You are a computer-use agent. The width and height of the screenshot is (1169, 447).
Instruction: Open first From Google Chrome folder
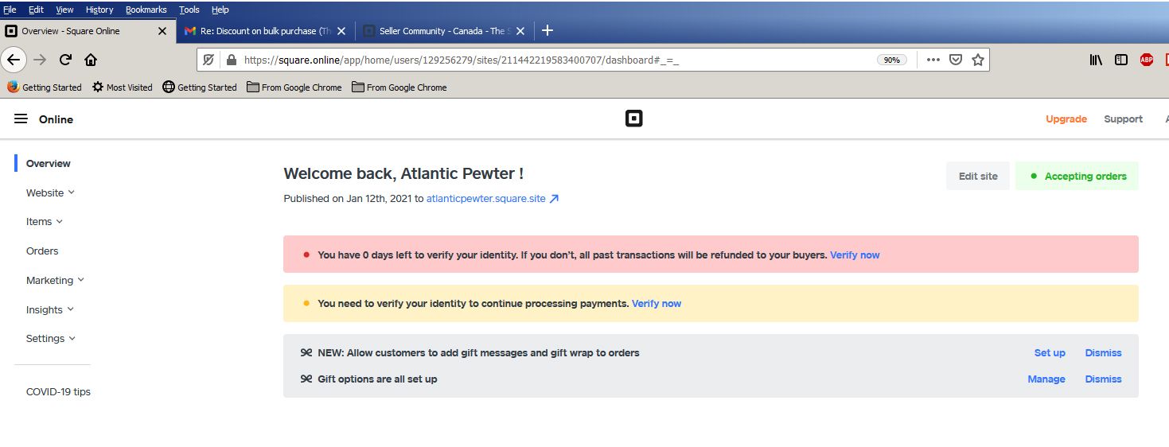[294, 87]
